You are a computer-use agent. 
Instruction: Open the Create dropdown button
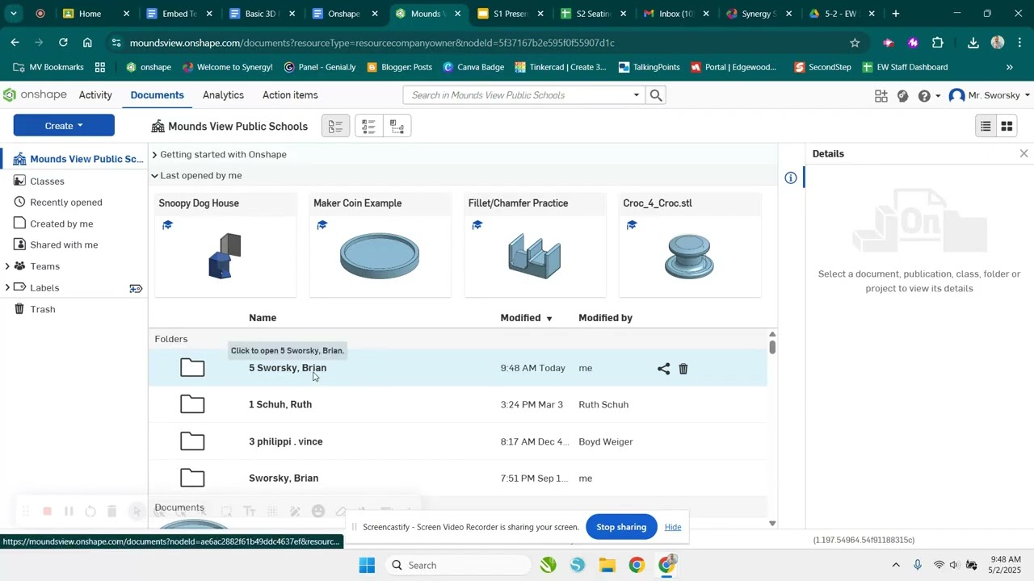pyautogui.click(x=64, y=126)
